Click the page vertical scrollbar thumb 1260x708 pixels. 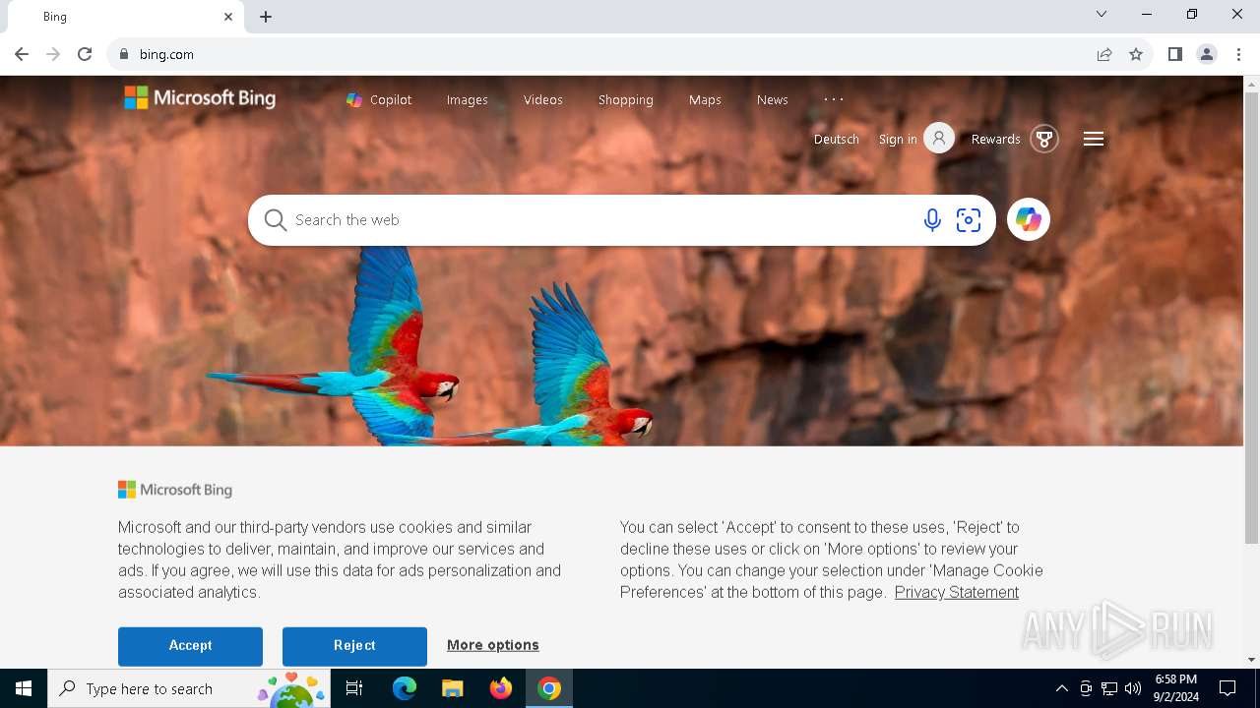(1251, 320)
